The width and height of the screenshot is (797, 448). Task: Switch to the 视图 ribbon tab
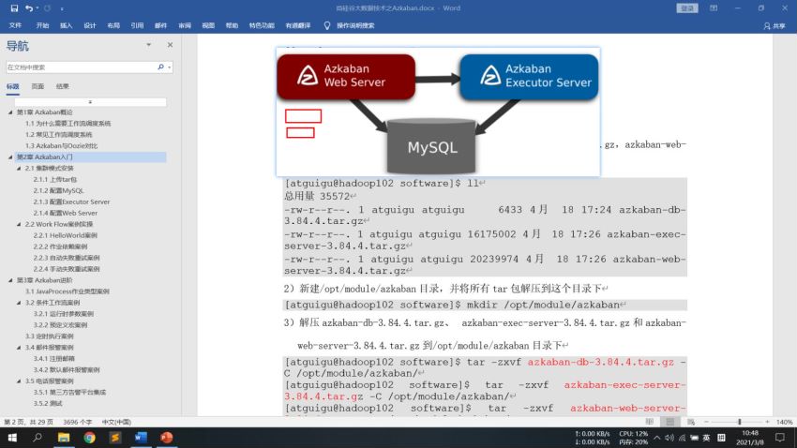click(208, 25)
